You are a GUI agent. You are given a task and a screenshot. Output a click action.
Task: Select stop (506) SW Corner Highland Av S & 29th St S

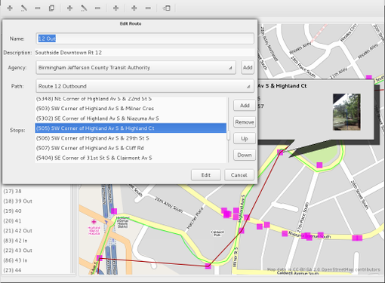[x=131, y=138]
